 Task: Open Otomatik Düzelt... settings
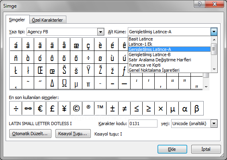pos(30,134)
